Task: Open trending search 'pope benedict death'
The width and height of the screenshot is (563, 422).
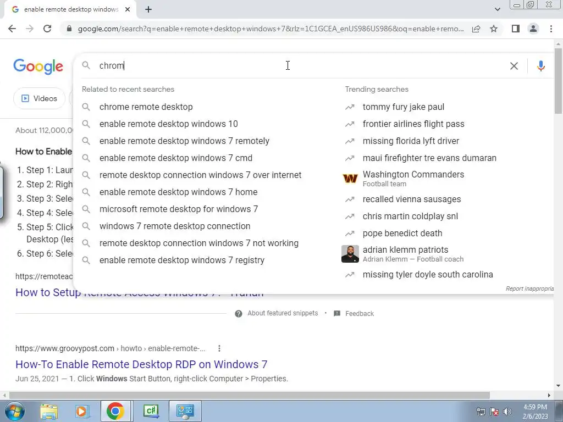Action: pyautogui.click(x=402, y=233)
